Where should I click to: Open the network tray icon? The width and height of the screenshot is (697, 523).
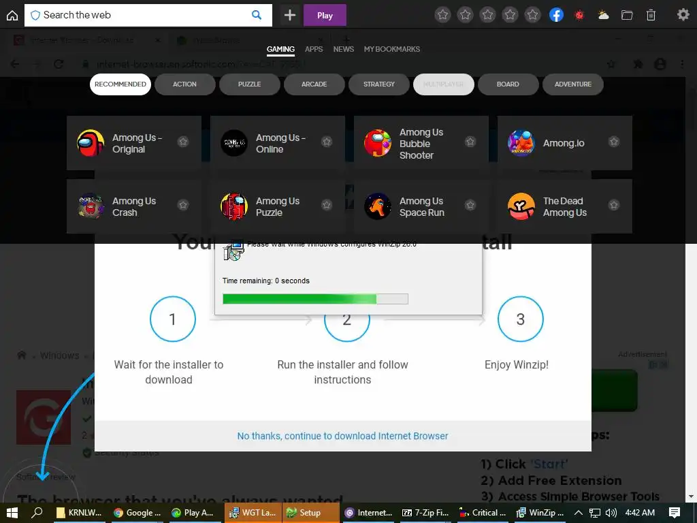click(x=594, y=513)
